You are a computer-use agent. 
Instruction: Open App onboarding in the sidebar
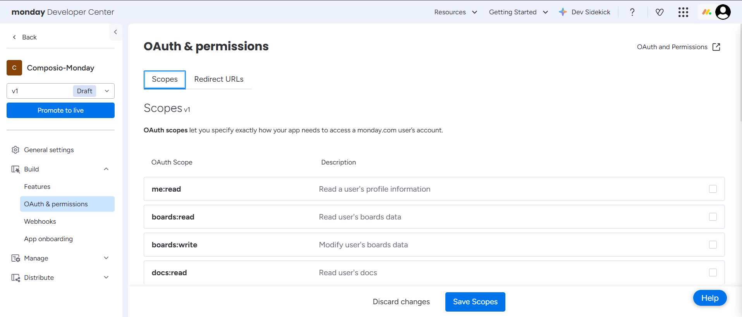(48, 239)
